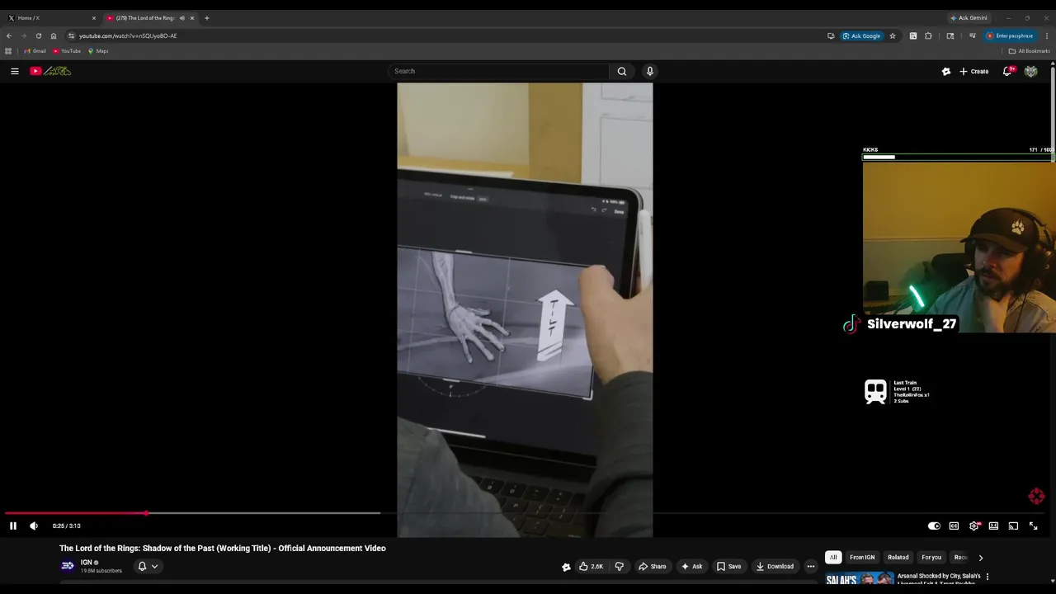Close the Home / X tab
1056x594 pixels.
click(x=93, y=18)
